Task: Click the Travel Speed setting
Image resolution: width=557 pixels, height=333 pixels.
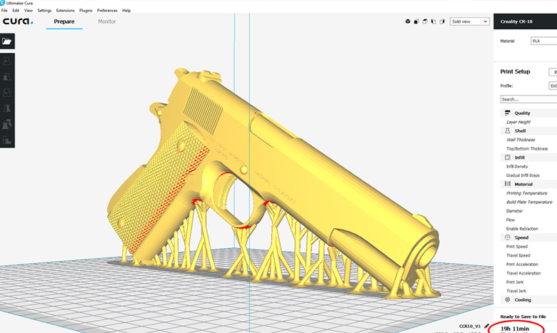Action: (x=518, y=255)
